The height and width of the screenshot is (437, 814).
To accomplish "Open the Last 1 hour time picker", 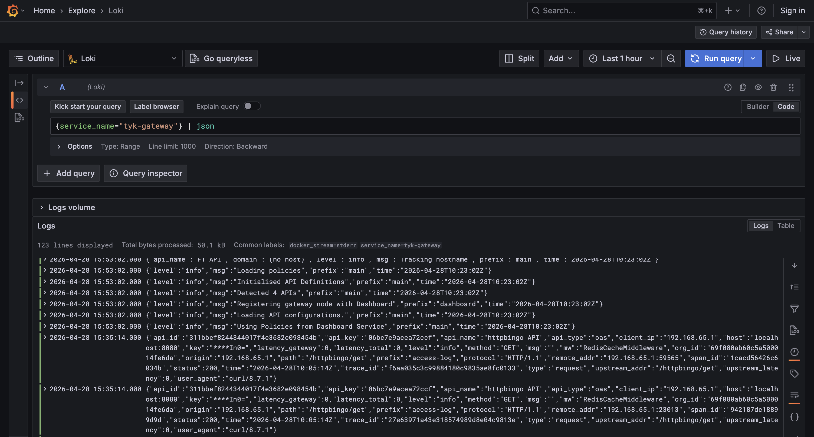I will (x=622, y=58).
